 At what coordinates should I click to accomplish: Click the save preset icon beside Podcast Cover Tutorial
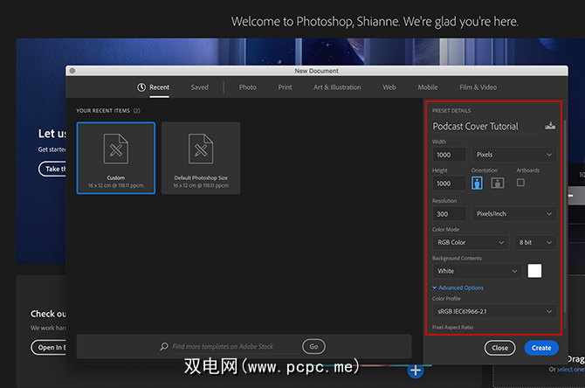[x=550, y=126]
